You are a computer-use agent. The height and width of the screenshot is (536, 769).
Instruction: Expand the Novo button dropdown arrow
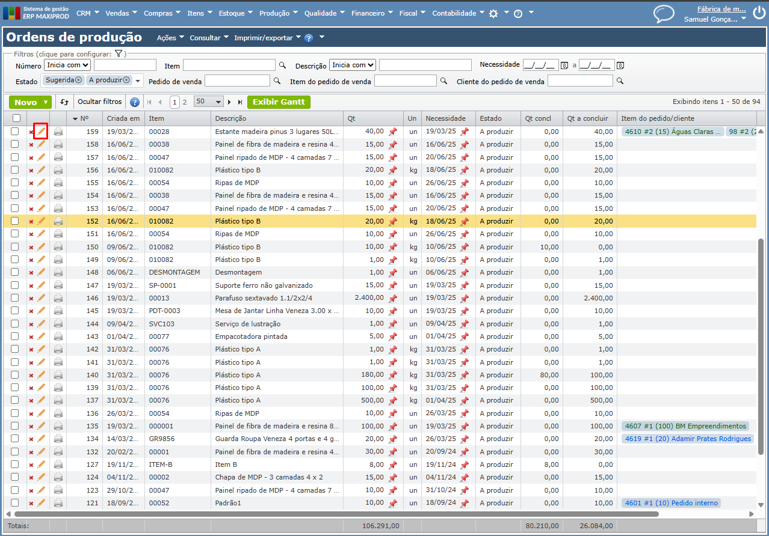tap(46, 102)
